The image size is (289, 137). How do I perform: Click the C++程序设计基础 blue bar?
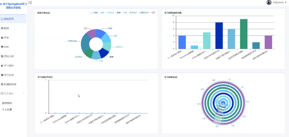pyautogui.click(x=182, y=42)
